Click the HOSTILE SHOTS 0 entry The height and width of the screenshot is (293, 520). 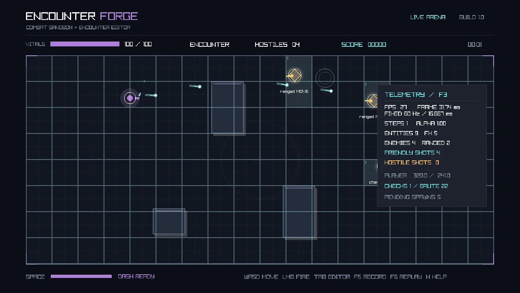(412, 162)
